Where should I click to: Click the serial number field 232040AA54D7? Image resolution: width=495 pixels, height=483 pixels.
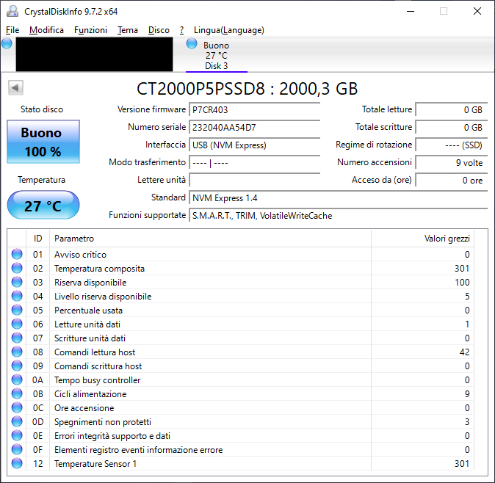click(254, 128)
